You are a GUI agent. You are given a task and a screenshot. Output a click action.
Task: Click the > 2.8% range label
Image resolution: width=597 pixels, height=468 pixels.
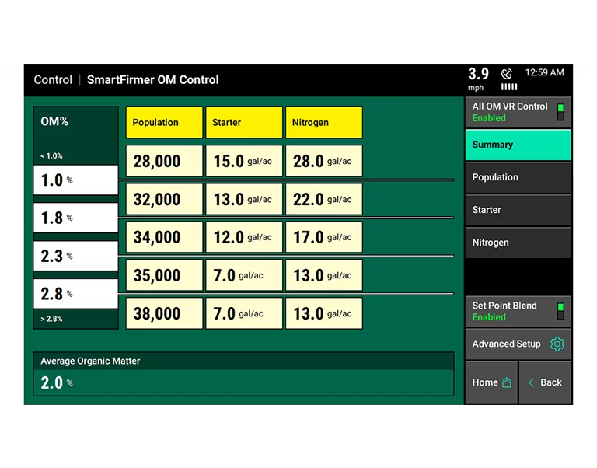coord(51,319)
